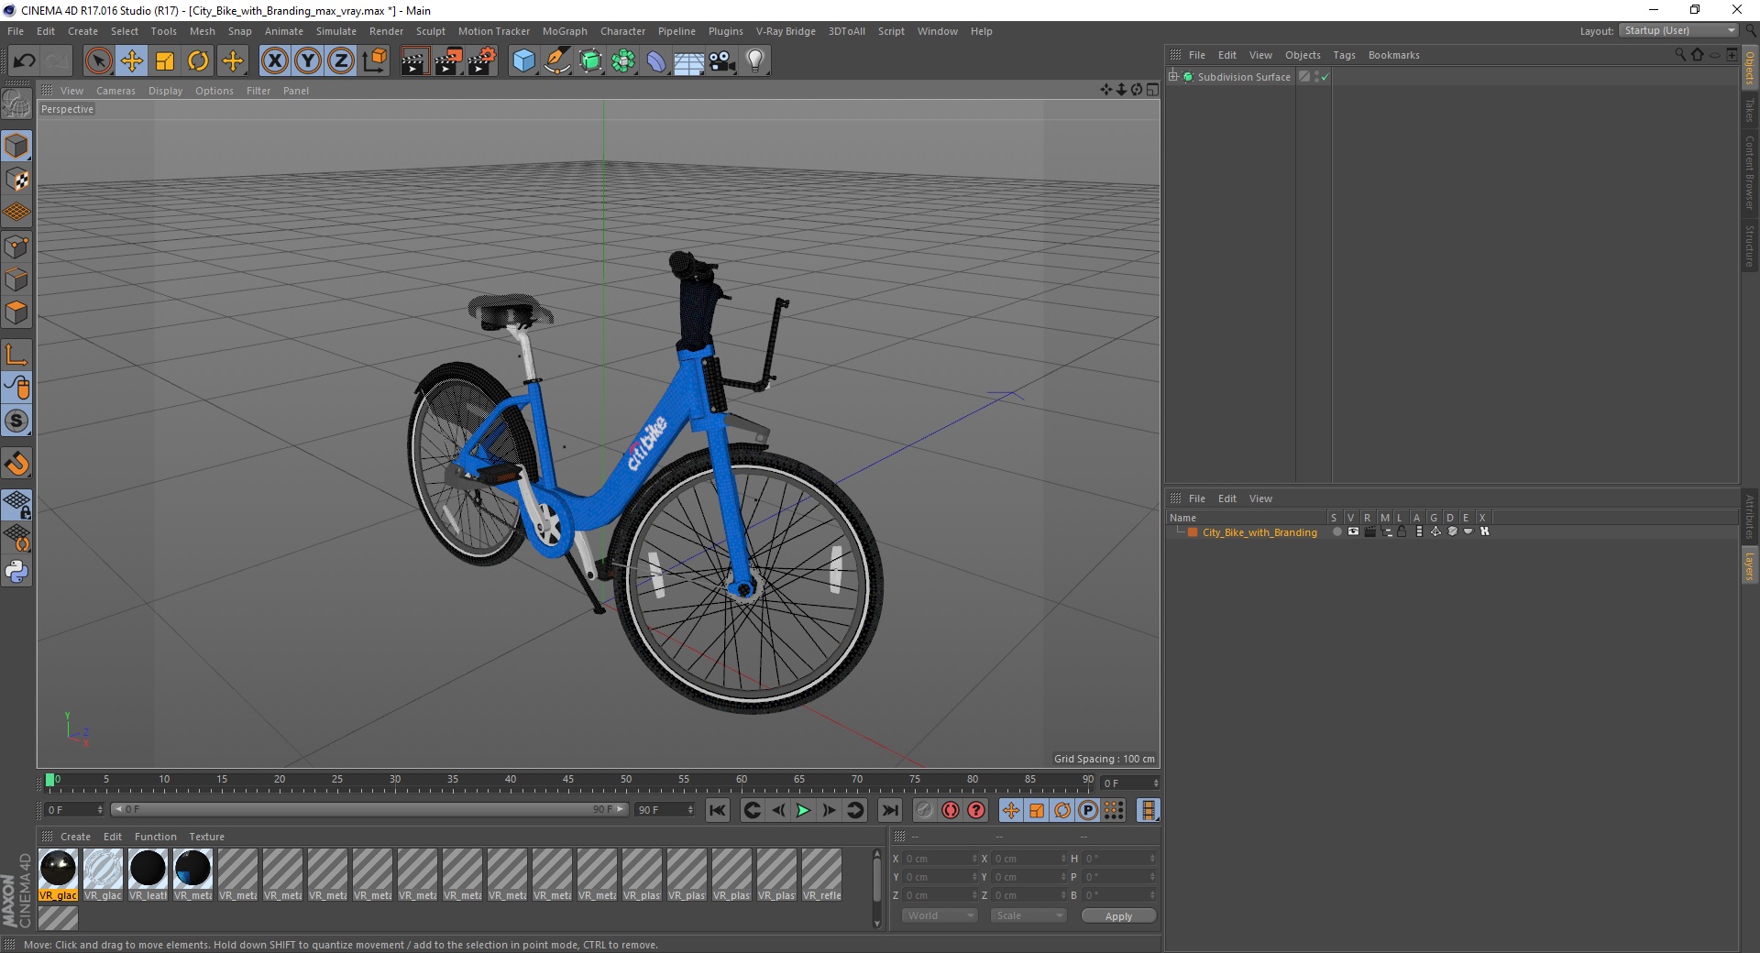Image resolution: width=1760 pixels, height=953 pixels.
Task: Click the coordinate system toggle icon
Action: coord(374,61)
